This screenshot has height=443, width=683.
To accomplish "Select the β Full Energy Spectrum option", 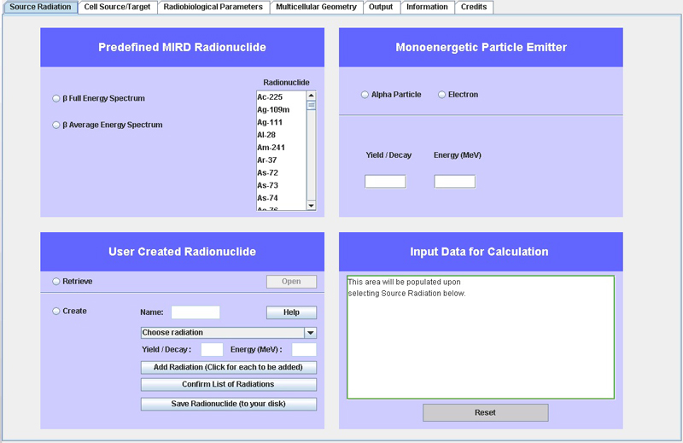I will (x=57, y=99).
